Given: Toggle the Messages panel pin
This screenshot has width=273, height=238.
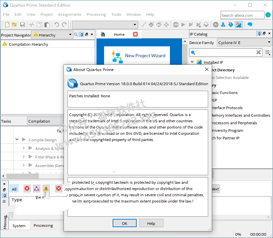Looking at the screenshot, I should (5, 196).
